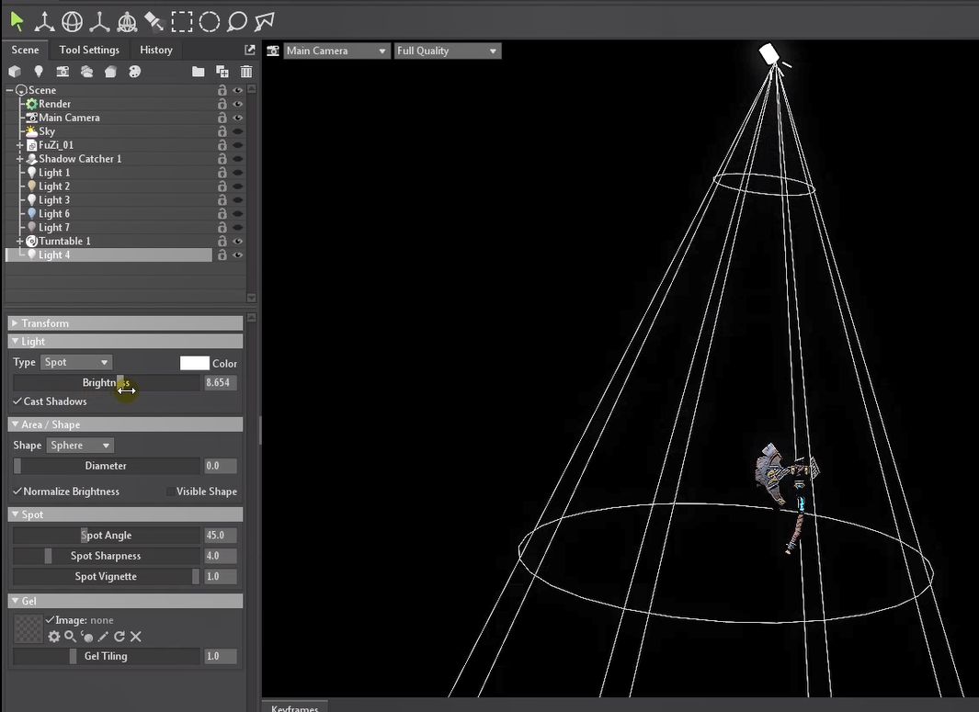
Task: Pick the lasso selection tool
Action: [237, 21]
